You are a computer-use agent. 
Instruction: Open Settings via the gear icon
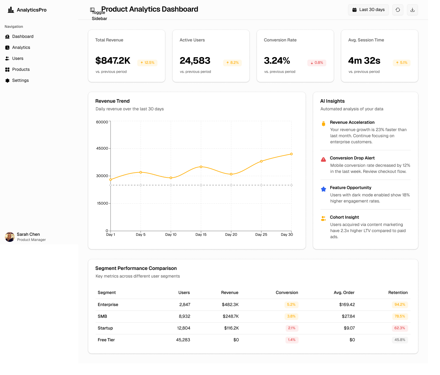[7, 80]
